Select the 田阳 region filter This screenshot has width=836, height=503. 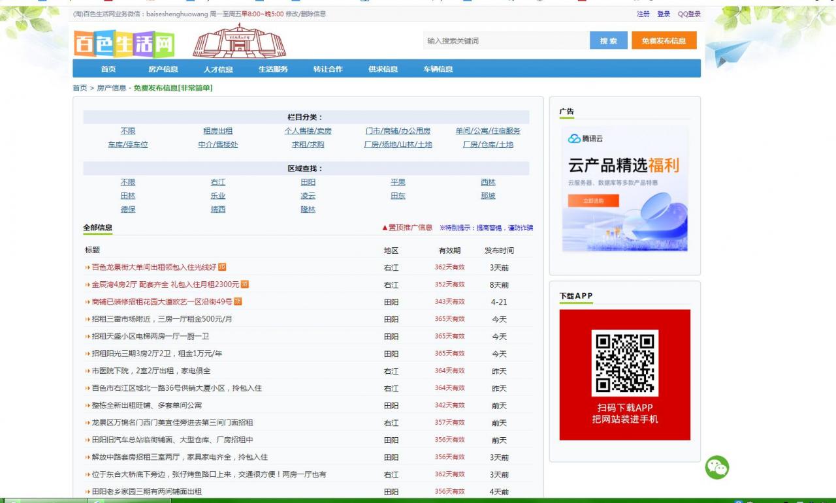point(308,182)
